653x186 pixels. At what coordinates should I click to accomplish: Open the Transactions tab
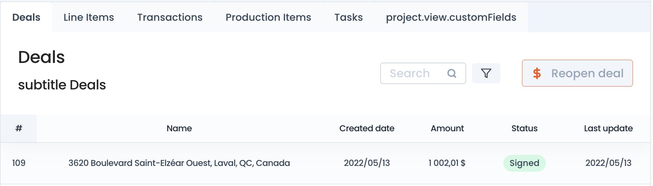(170, 17)
